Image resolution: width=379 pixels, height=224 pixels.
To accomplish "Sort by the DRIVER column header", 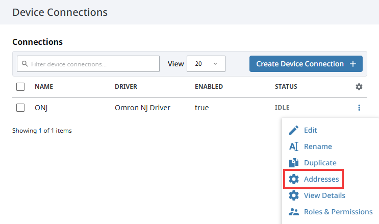I will click(126, 87).
